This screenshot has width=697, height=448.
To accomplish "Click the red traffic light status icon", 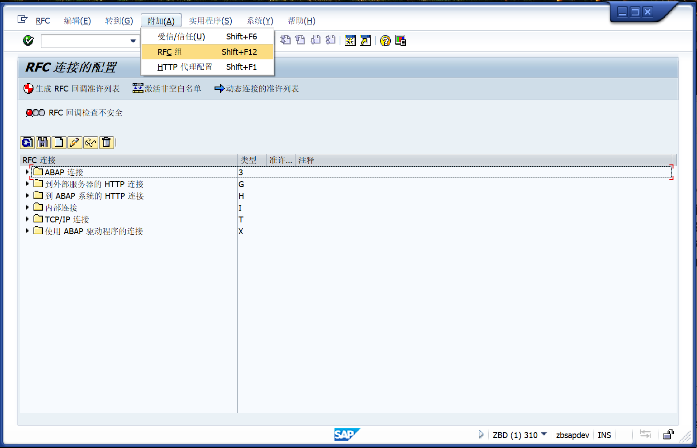I will [36, 113].
